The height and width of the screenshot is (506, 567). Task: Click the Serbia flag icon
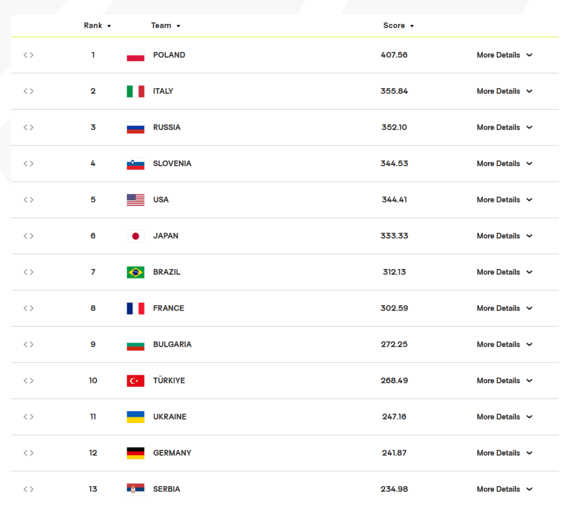[136, 489]
